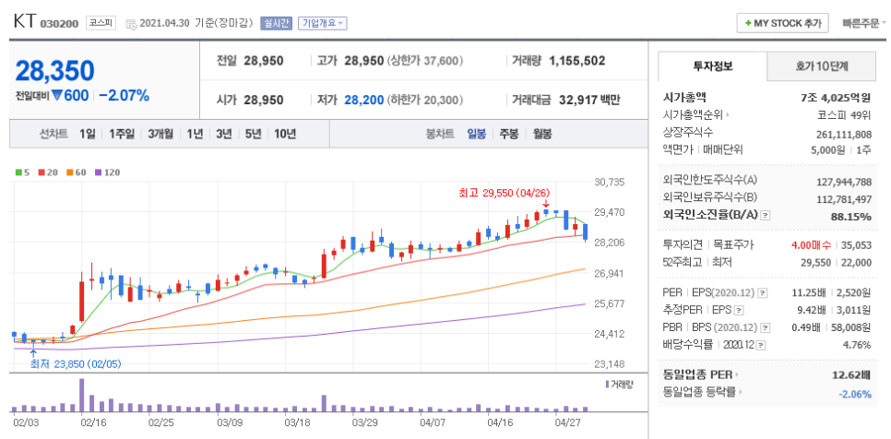Click the 목표주가 value 35,053
Screen dimensions: 891x439
coord(855,244)
